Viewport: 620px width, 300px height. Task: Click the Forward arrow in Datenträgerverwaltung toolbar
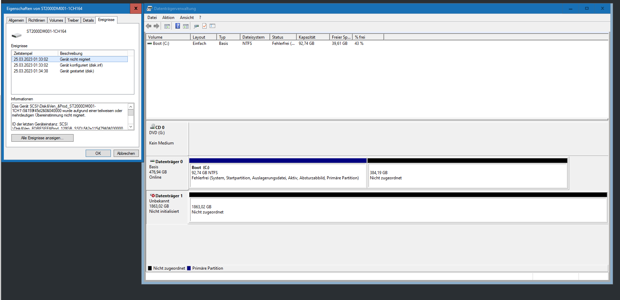(156, 26)
